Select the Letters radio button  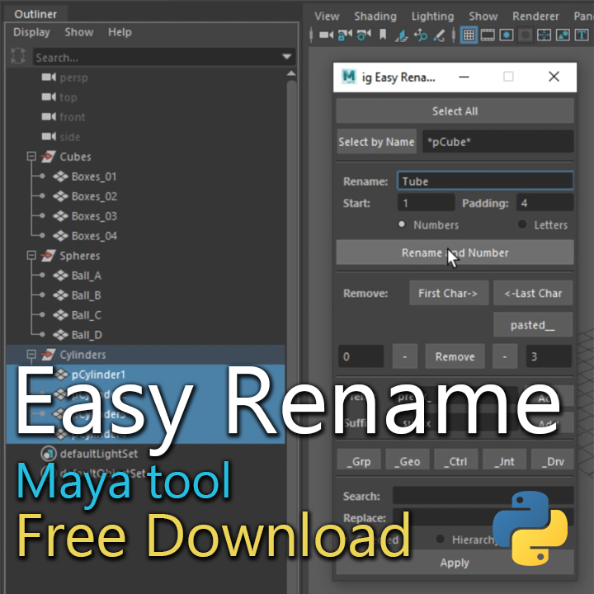pos(522,224)
